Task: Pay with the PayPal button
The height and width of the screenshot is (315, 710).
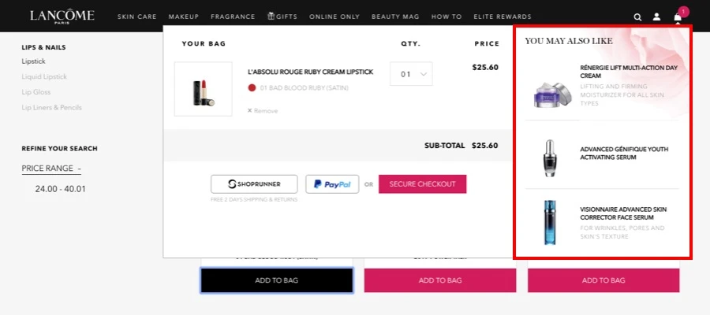Action: [332, 184]
